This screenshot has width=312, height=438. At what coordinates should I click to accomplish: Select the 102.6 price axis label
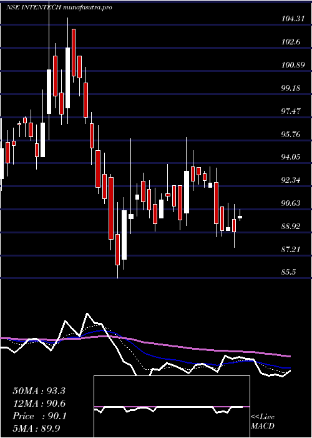coord(291,42)
